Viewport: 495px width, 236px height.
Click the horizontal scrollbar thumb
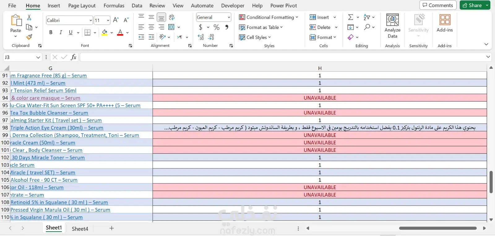[x=438, y=228]
